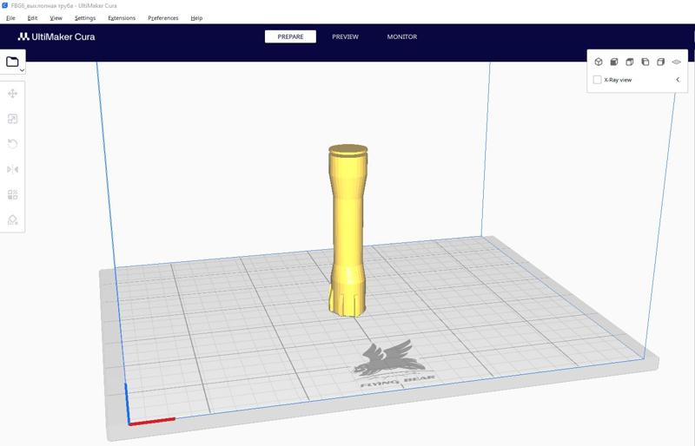
Task: Switch to right side camera view
Action: point(660,62)
